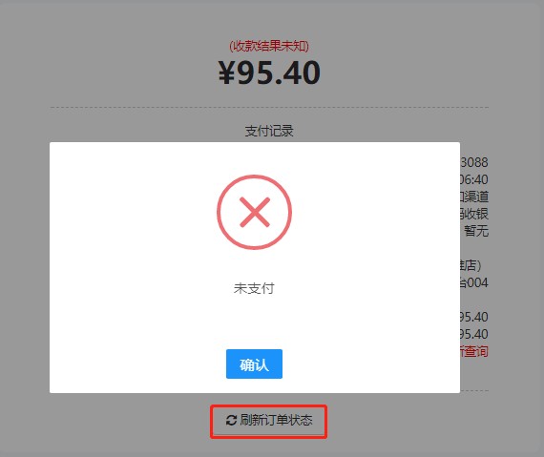
Task: Click the blue 确认 button
Action: pyautogui.click(x=254, y=364)
